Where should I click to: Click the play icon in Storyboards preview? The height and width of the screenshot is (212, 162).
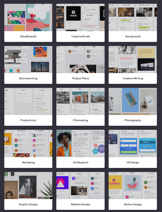[x=144, y=12]
